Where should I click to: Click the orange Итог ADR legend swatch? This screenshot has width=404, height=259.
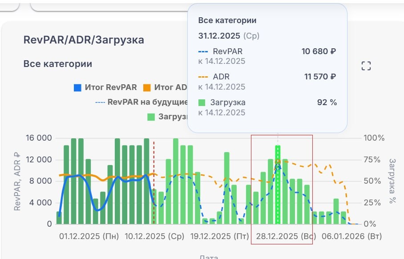click(x=147, y=88)
